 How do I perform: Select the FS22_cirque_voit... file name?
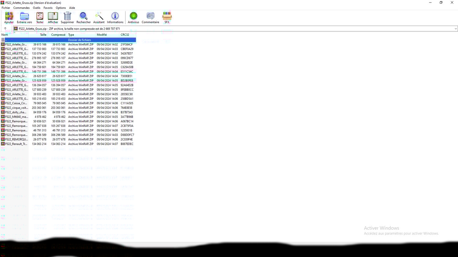click(x=16, y=108)
